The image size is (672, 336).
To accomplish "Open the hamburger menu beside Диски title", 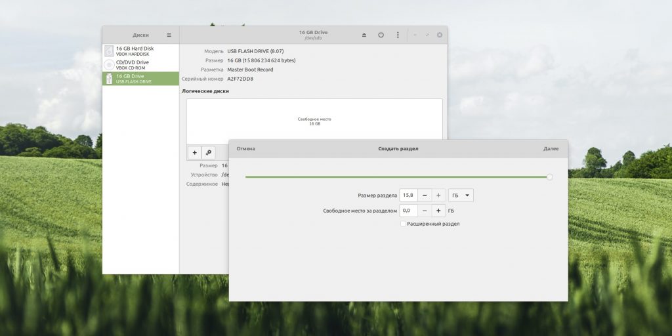I will tap(169, 35).
